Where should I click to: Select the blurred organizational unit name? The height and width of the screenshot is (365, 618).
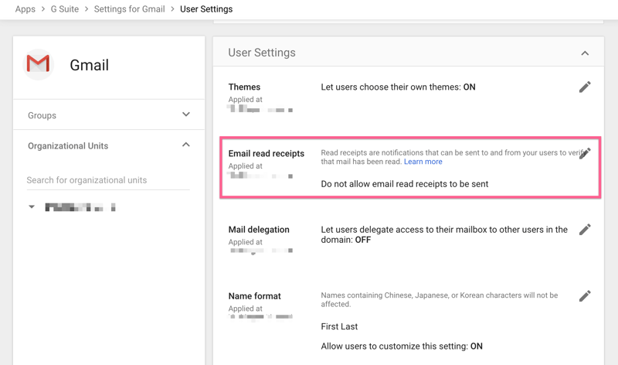[80, 207]
